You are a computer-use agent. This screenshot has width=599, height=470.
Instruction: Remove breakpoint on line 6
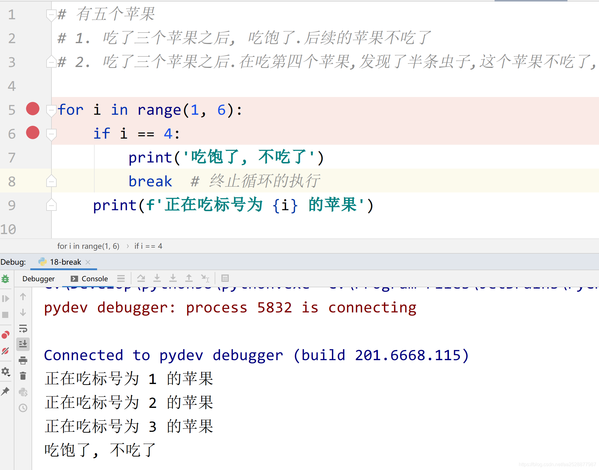pos(33,133)
